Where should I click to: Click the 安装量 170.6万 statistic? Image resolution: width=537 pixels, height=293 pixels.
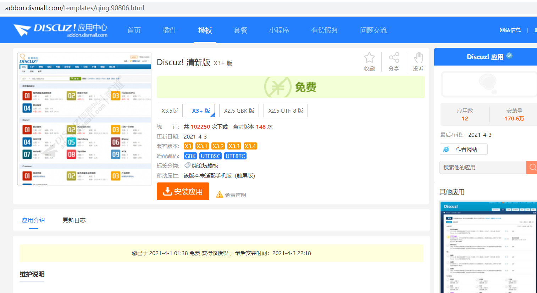pyautogui.click(x=514, y=114)
